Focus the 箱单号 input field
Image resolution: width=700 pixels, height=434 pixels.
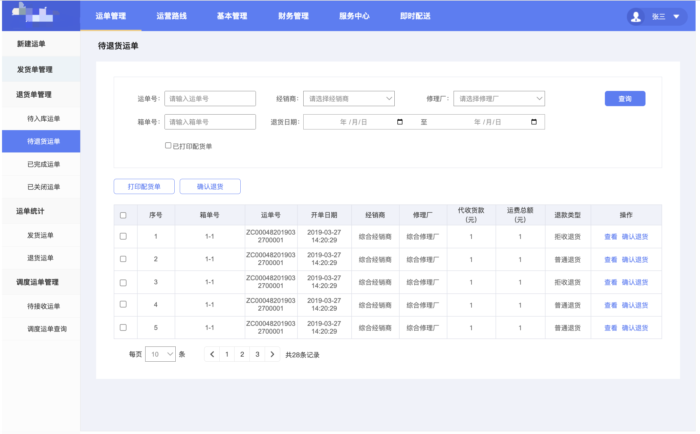(210, 122)
